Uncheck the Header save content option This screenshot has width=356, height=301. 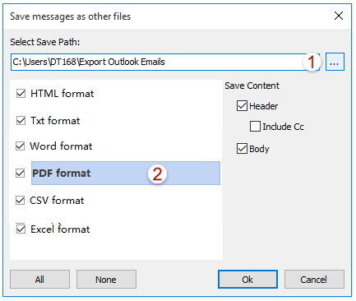(x=242, y=105)
